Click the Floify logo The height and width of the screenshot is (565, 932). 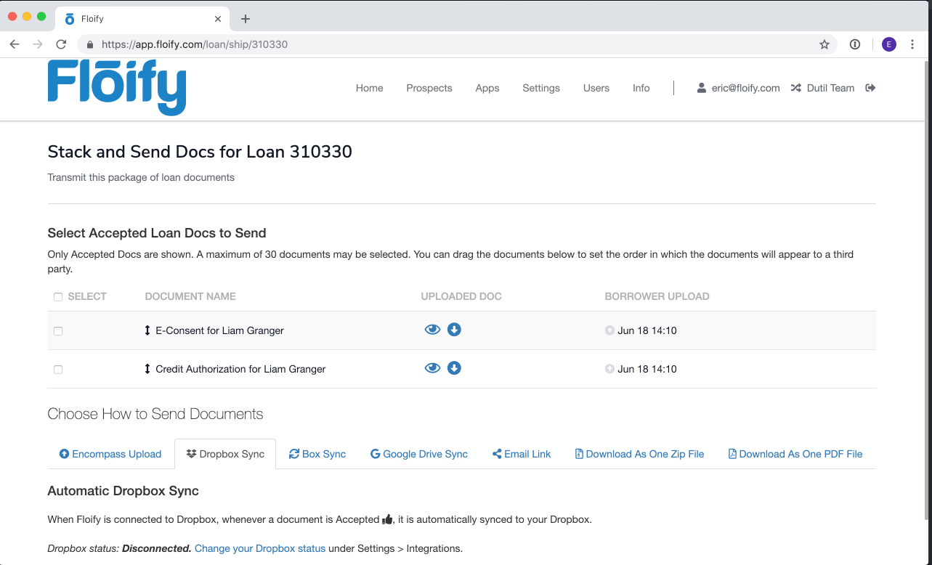coord(117,87)
